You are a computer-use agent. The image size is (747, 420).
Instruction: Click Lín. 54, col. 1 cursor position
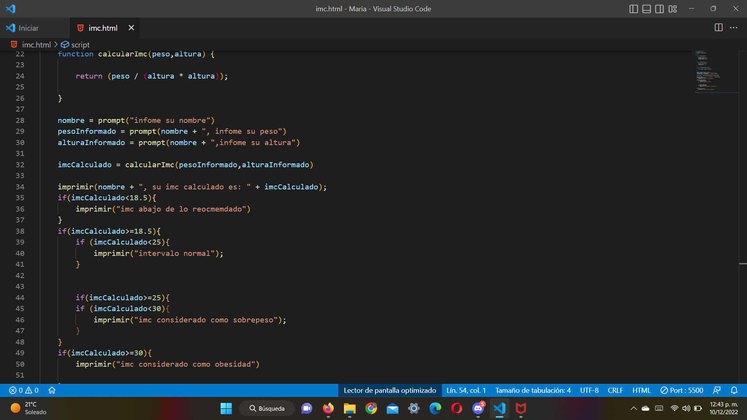click(x=466, y=390)
